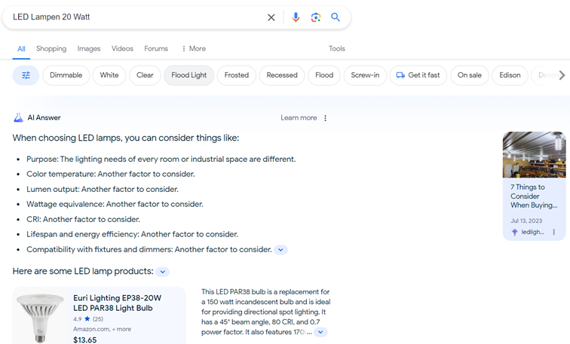Open three-dot menu on ledlighting source card
Screen dimensions: 570x344
pos(553,233)
